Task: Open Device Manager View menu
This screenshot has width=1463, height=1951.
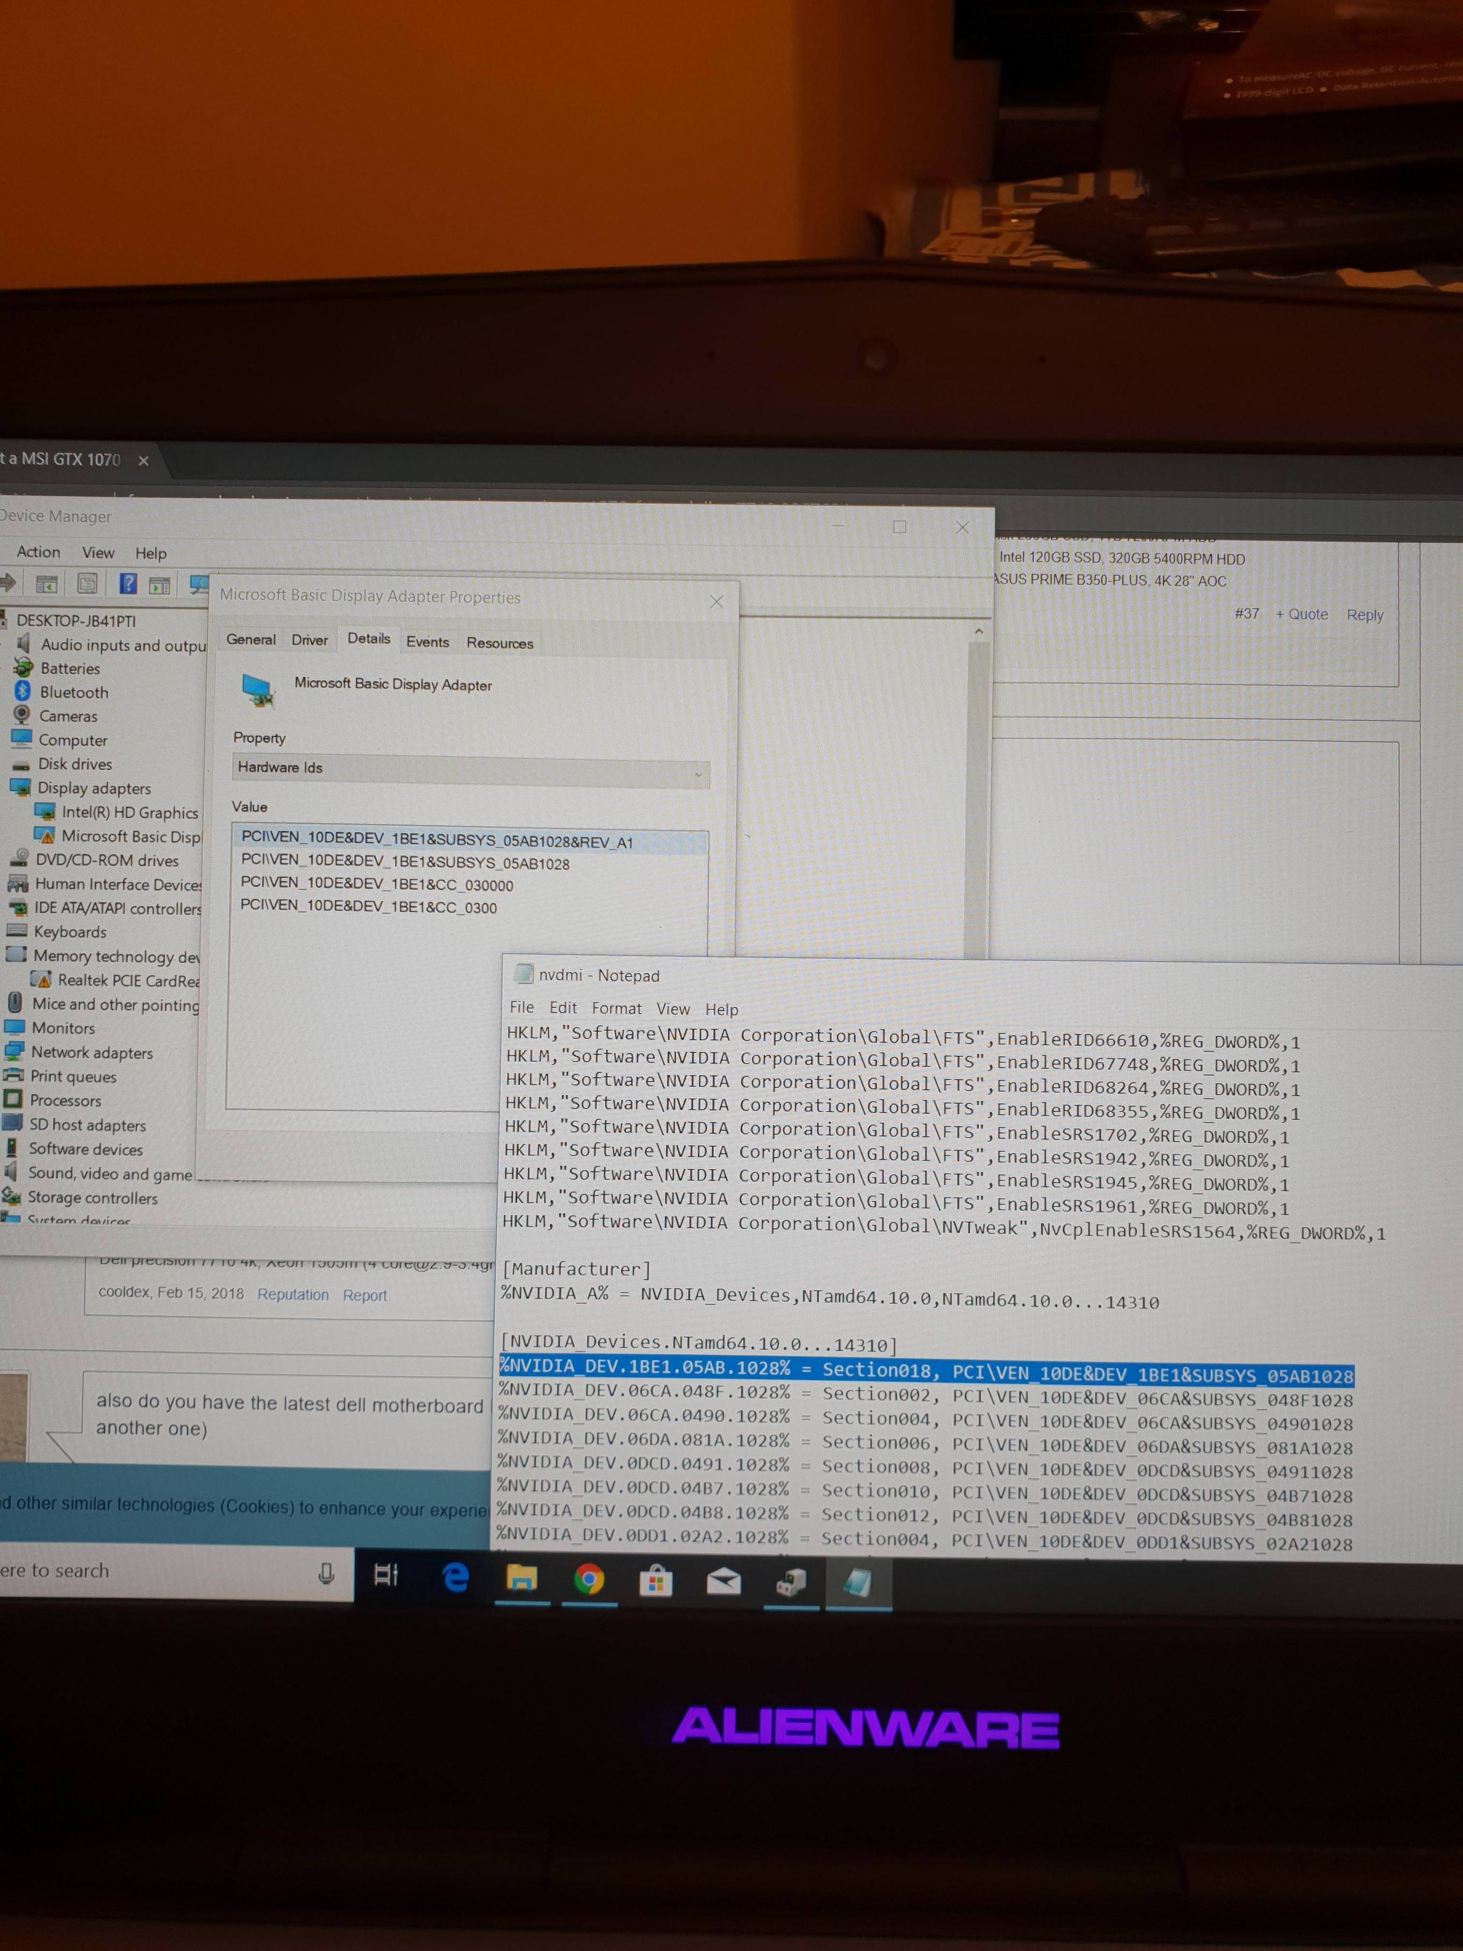Action: point(98,553)
